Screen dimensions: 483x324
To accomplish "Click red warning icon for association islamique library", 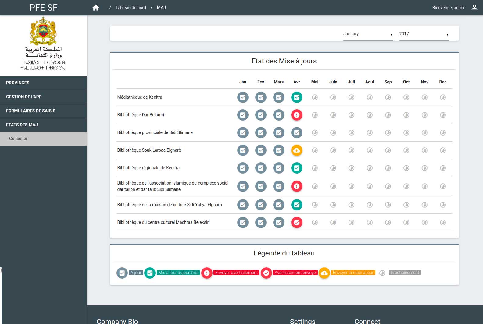I will tap(297, 186).
